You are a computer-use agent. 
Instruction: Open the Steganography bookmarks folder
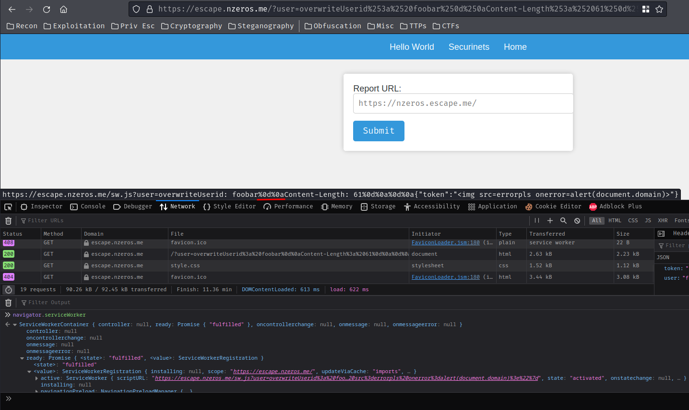click(261, 26)
